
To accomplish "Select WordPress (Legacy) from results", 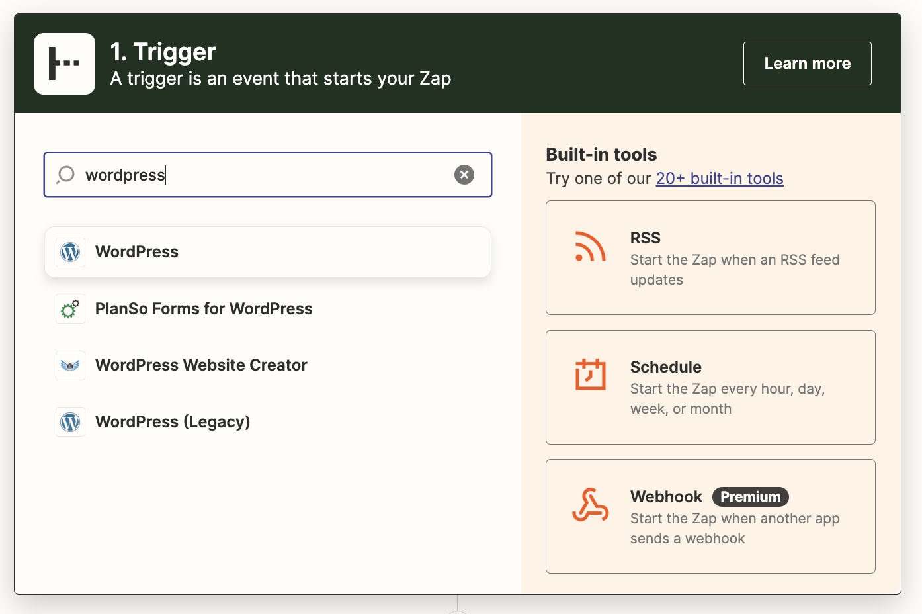I will pos(268,422).
